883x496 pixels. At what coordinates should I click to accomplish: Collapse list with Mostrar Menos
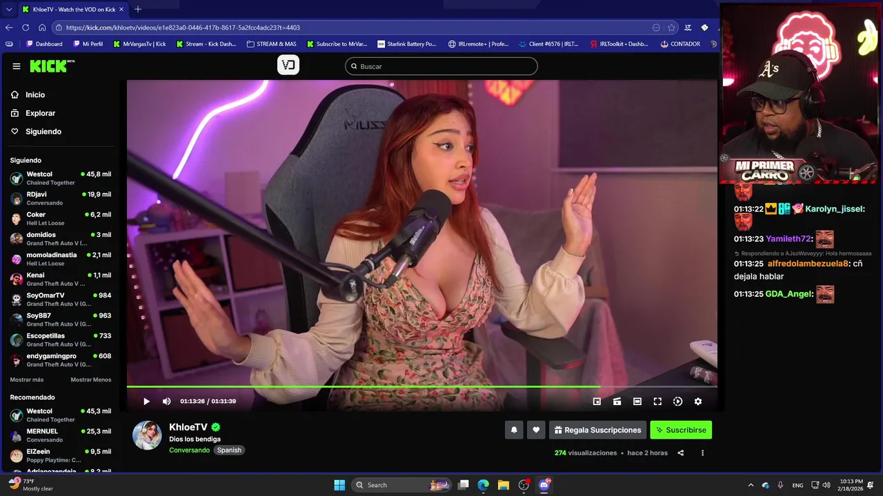(90, 380)
